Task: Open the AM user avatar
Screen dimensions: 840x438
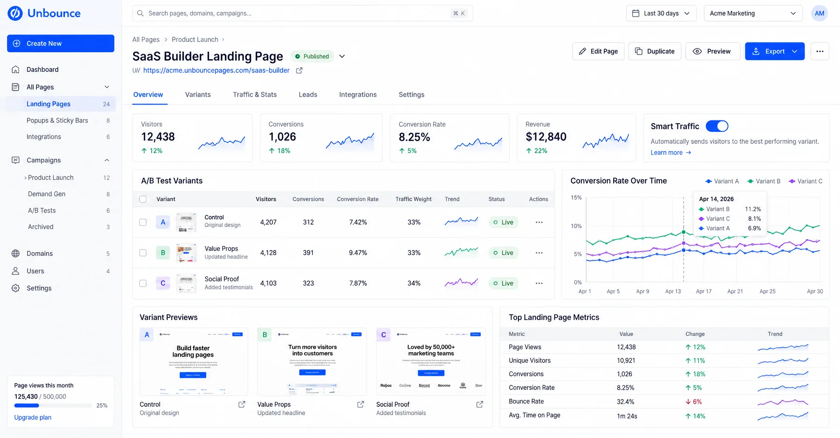Action: click(819, 13)
